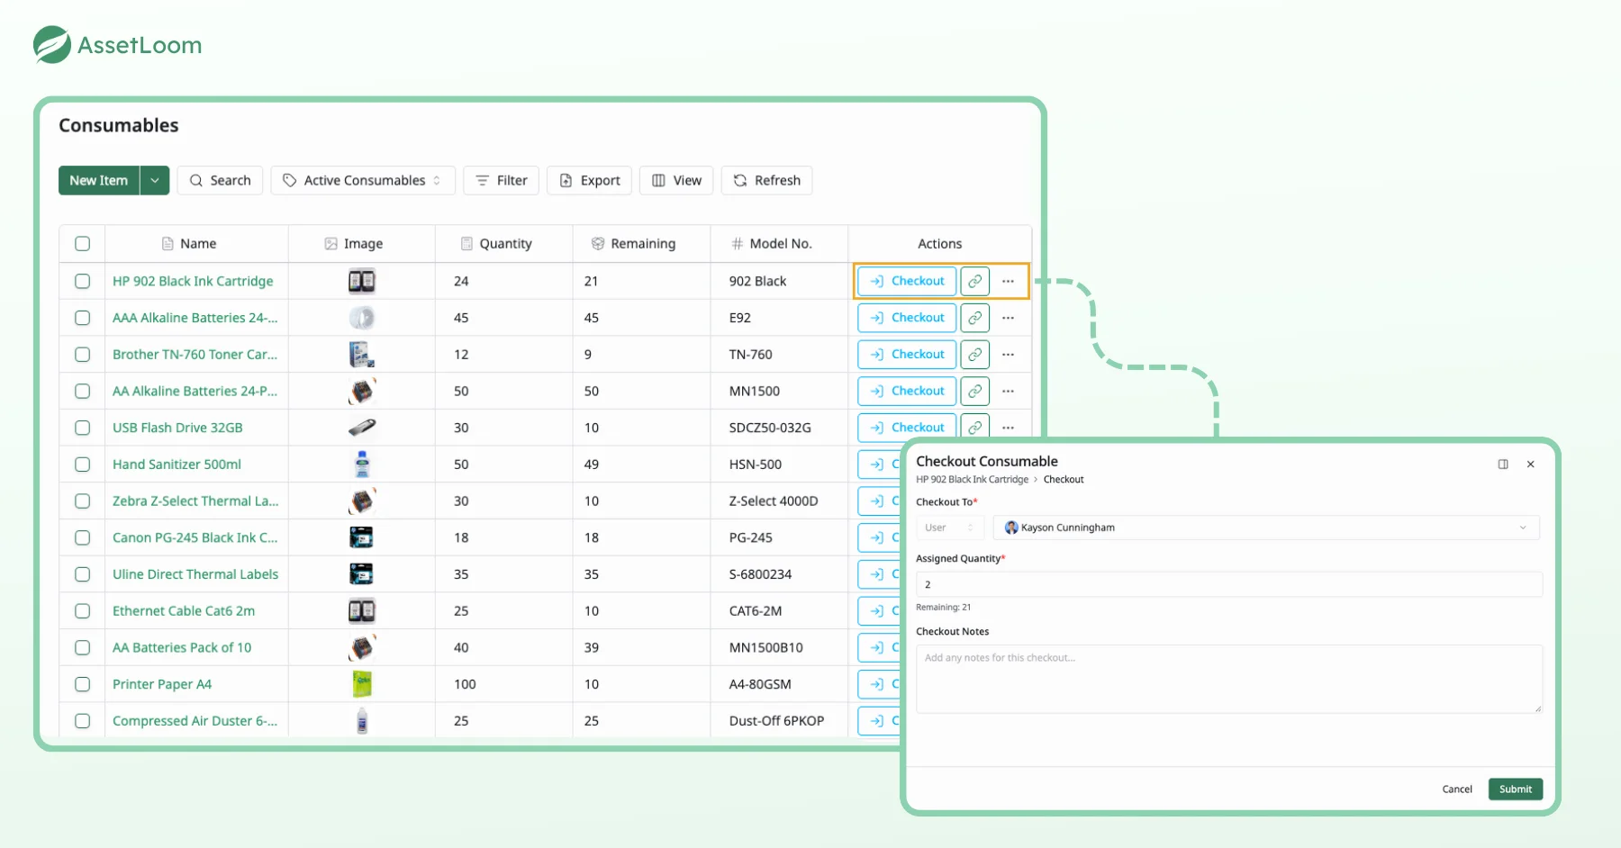This screenshot has height=848, width=1621.
Task: Open more actions for HP 902 Black Ink Cartridge
Action: 1008,281
